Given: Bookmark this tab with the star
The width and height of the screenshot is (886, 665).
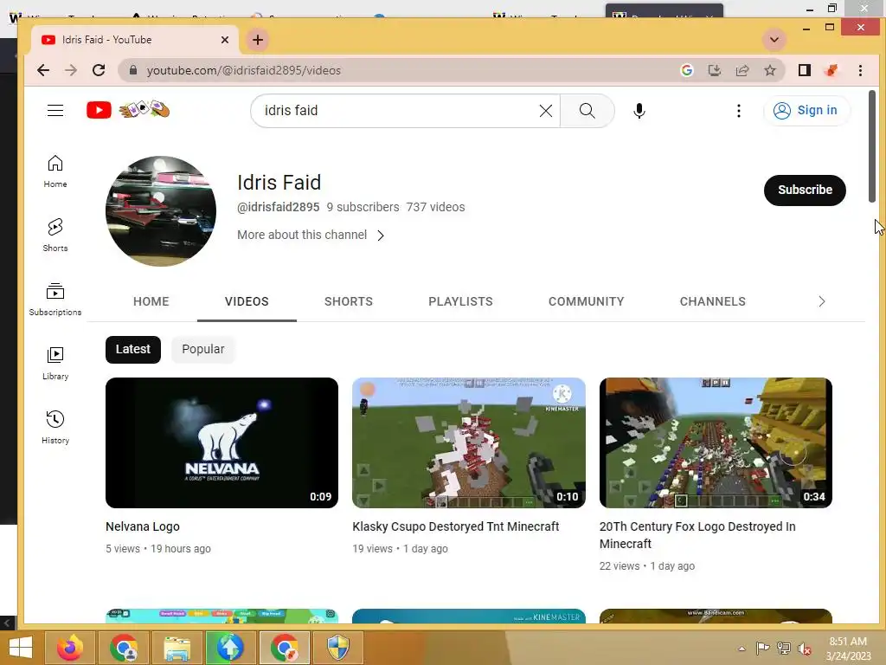Looking at the screenshot, I should pyautogui.click(x=770, y=70).
